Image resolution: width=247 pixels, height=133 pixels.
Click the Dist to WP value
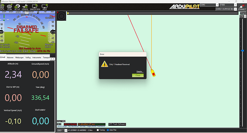(x=13, y=98)
